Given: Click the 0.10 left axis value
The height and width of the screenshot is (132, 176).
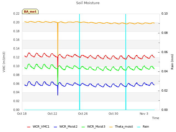Looking at the screenshot, I should [x=16, y=66].
